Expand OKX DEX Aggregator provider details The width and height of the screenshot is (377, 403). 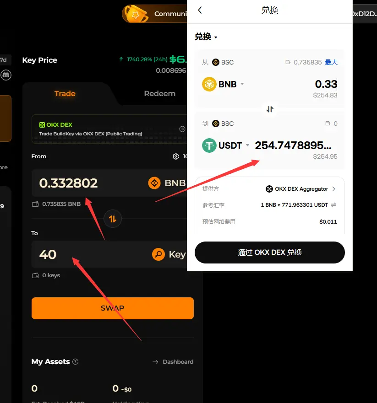tap(301, 189)
